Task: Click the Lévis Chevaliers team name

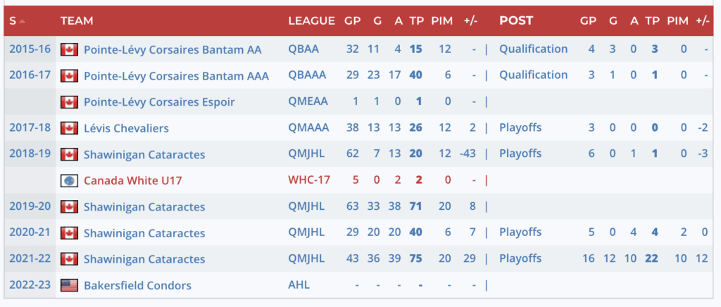Action: (x=126, y=128)
